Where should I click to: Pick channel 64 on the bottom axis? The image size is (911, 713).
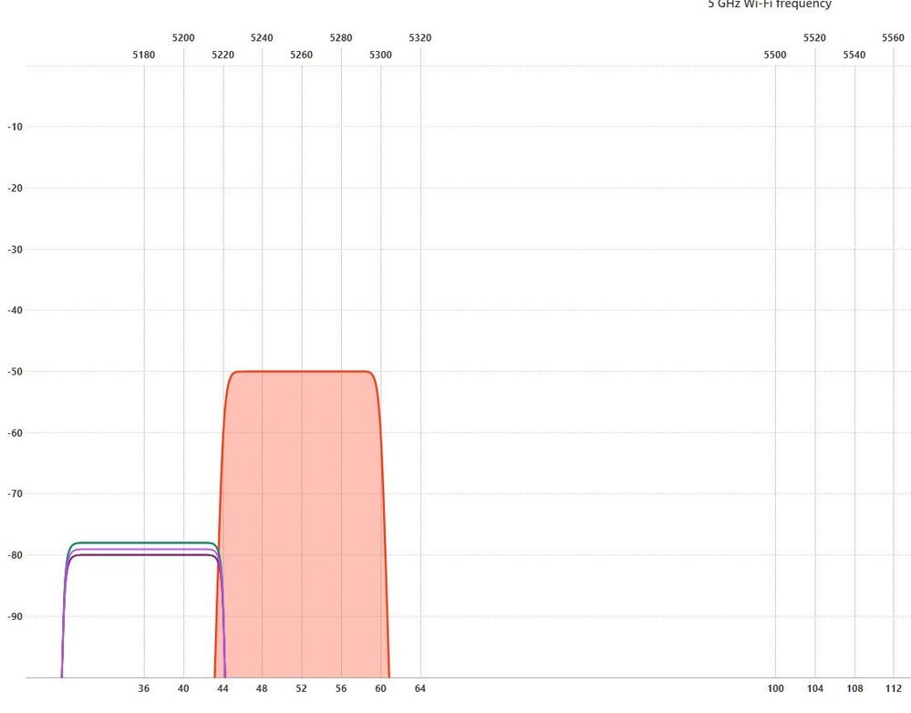[x=420, y=688]
